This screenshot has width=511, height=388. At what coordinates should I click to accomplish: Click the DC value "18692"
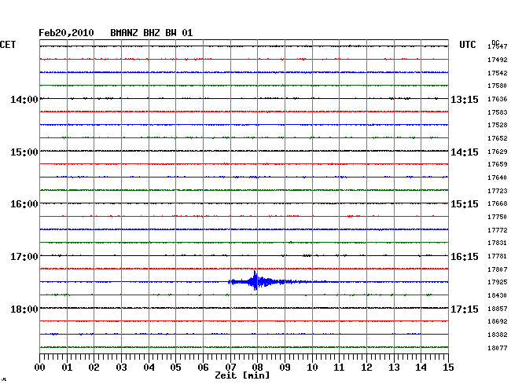498,321
